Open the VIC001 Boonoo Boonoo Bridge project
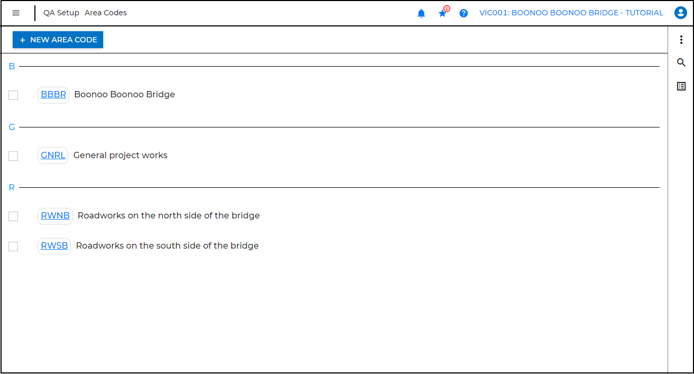The width and height of the screenshot is (694, 374). (571, 13)
